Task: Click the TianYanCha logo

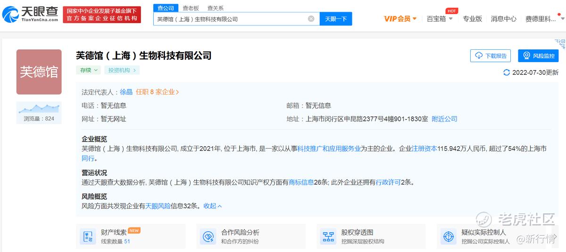Action: click(30, 14)
